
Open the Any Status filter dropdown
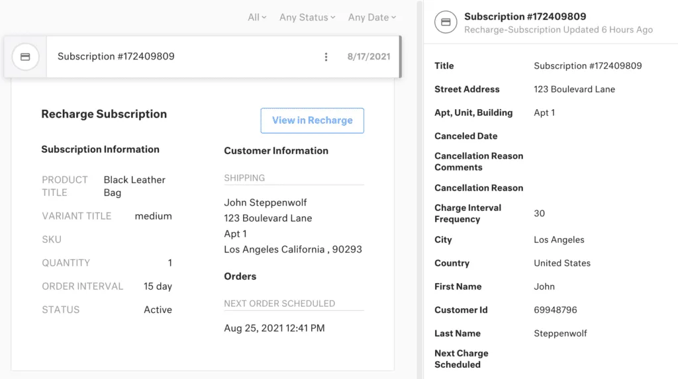tap(307, 17)
